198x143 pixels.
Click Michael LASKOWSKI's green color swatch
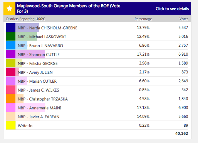coord(11,36)
